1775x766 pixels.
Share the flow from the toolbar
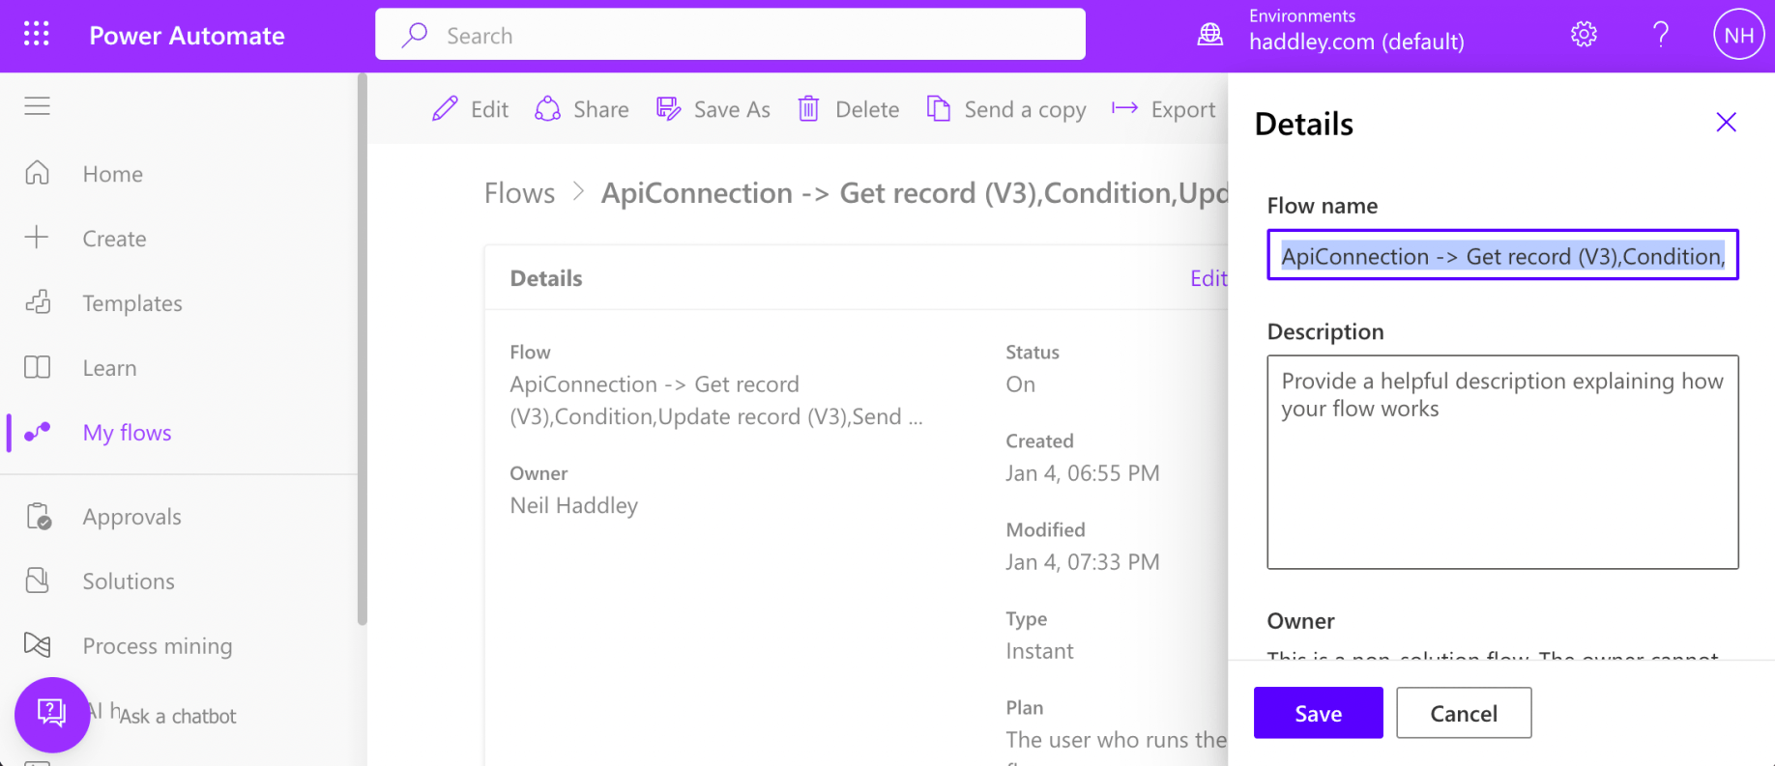(x=582, y=109)
